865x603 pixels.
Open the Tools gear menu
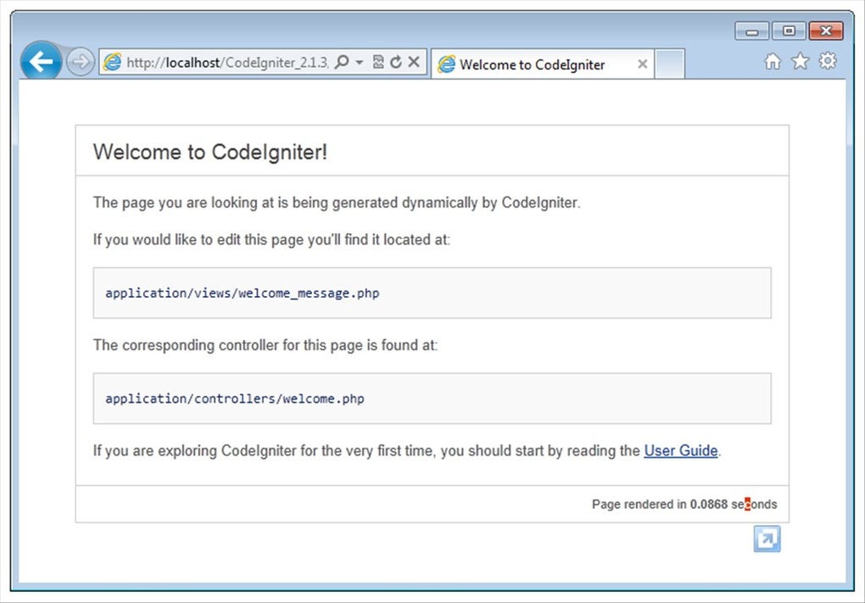(827, 61)
